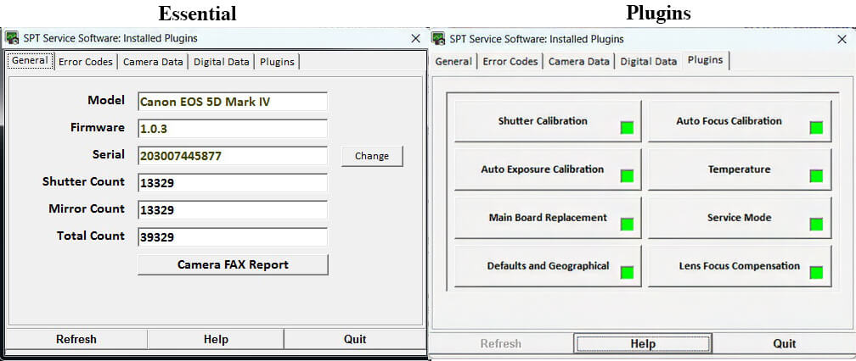The width and height of the screenshot is (856, 361).
Task: Click the Firmware field showing 1.0.3
Action: coord(233,129)
